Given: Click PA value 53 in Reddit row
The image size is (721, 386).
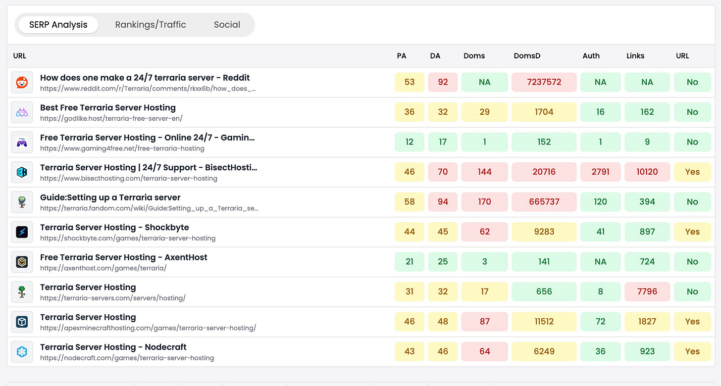Looking at the screenshot, I should [410, 82].
